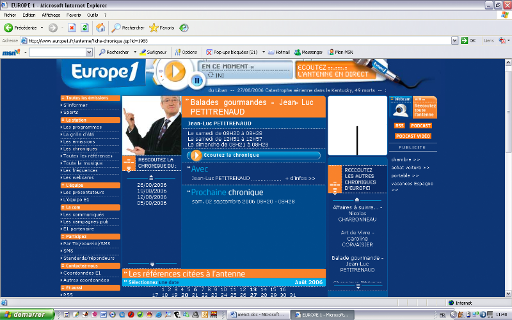Viewport: 512px width, 320px height.
Task: Expand the MSN search field dropdown
Action: click(x=89, y=52)
